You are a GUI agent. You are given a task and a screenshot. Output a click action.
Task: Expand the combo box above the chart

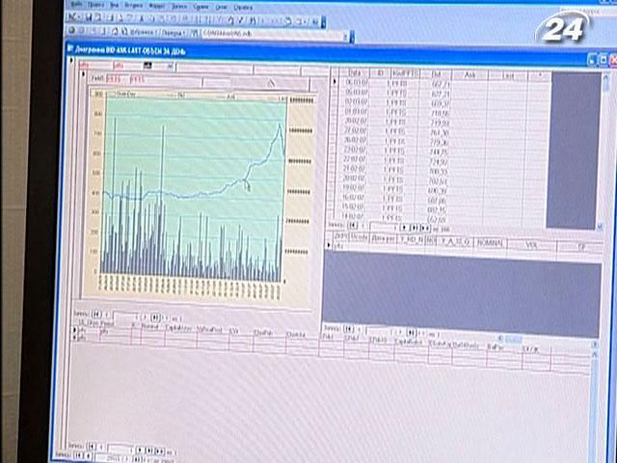(x=170, y=67)
